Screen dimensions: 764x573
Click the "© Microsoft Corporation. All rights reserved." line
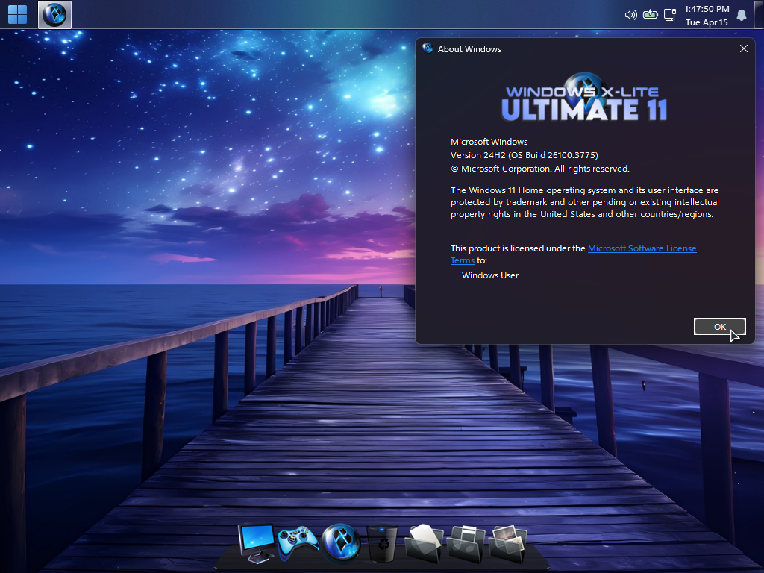540,169
